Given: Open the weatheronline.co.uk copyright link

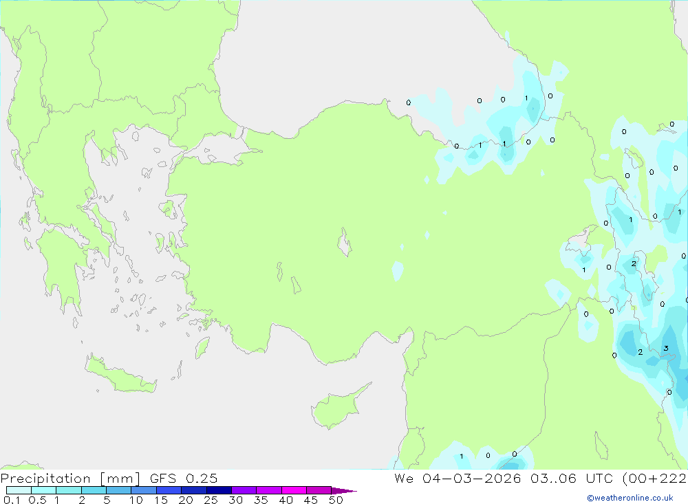Looking at the screenshot, I should 630,498.
